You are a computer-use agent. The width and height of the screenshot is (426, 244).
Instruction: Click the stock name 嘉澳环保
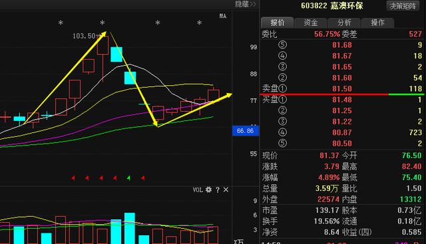click(x=347, y=6)
